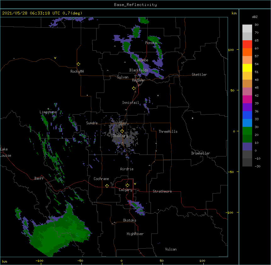Select the asterisk marker above Limestone
The image size is (271, 265).
pyautogui.click(x=48, y=109)
